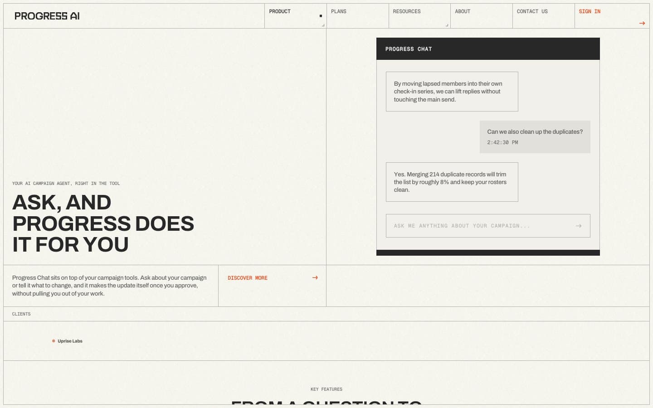Screen dimensions: 653x408
Task: Click the 'Progress Chat sits on top' description
Action: coord(109,286)
